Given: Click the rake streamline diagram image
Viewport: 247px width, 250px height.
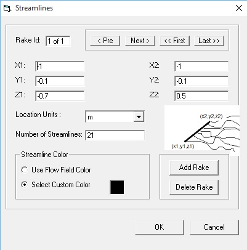Looking at the screenshot, I should tap(202, 131).
